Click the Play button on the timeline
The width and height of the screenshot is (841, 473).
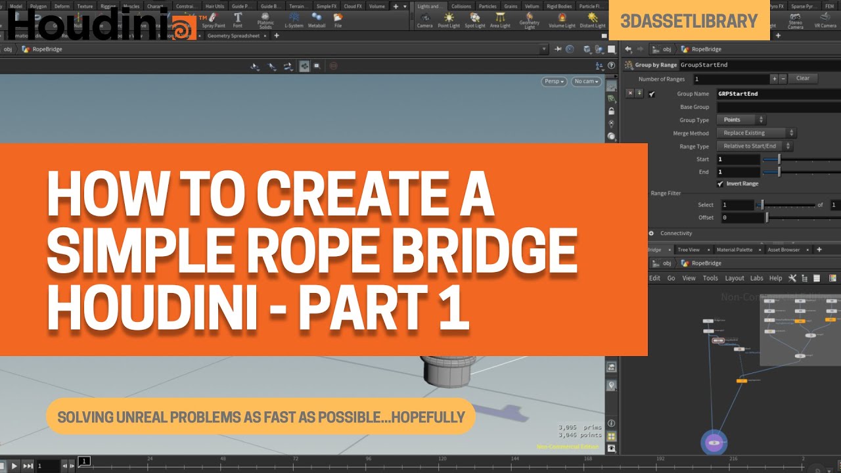(14, 466)
